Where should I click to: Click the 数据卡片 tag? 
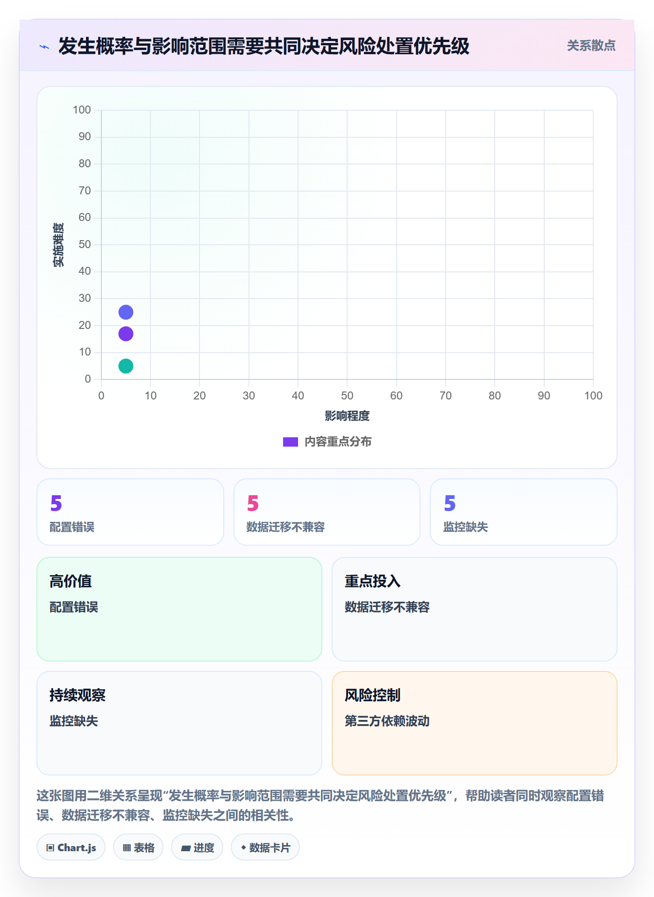(x=265, y=847)
